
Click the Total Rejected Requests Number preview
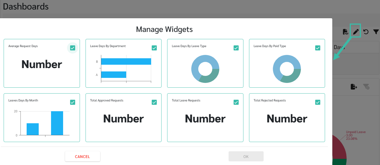point(287,119)
